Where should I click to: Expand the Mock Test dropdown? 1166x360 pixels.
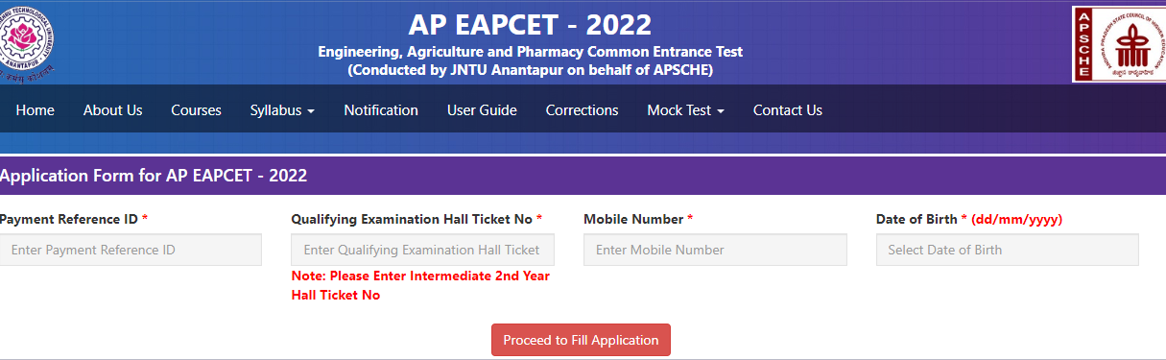(685, 110)
